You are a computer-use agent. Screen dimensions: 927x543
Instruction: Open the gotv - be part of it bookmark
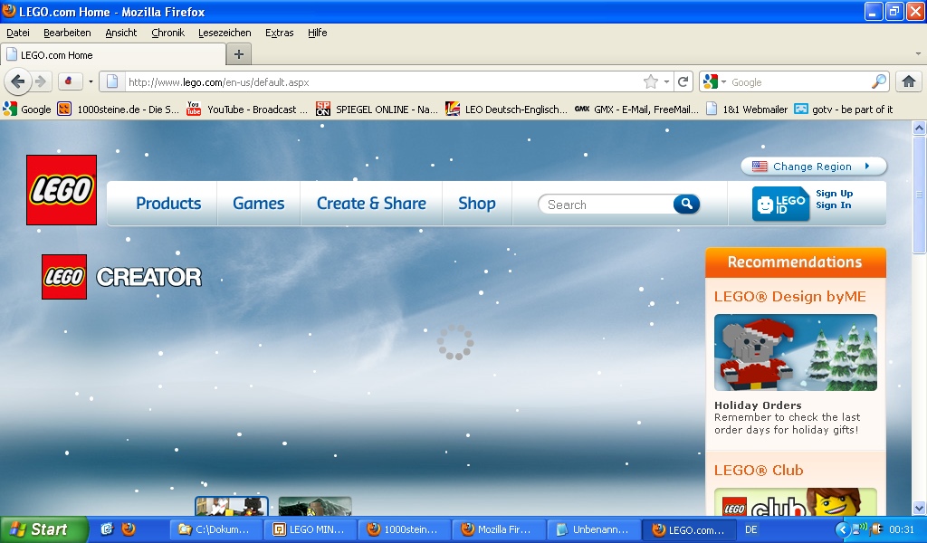[844, 110]
